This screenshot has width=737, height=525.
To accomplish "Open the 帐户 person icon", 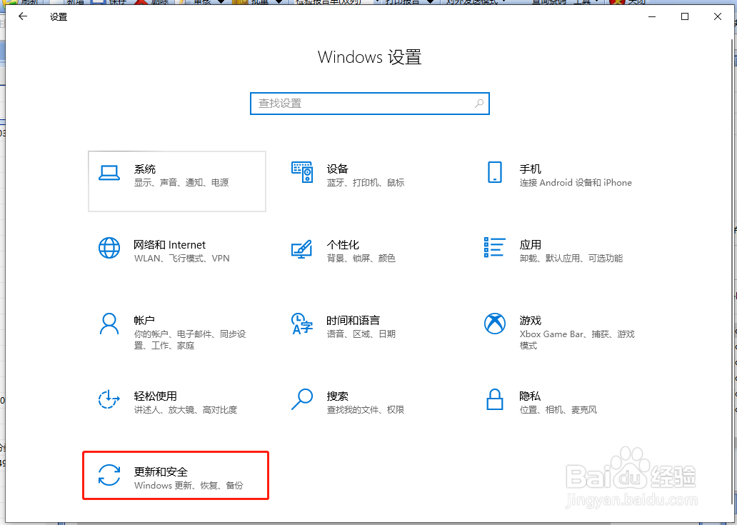I will tap(109, 324).
